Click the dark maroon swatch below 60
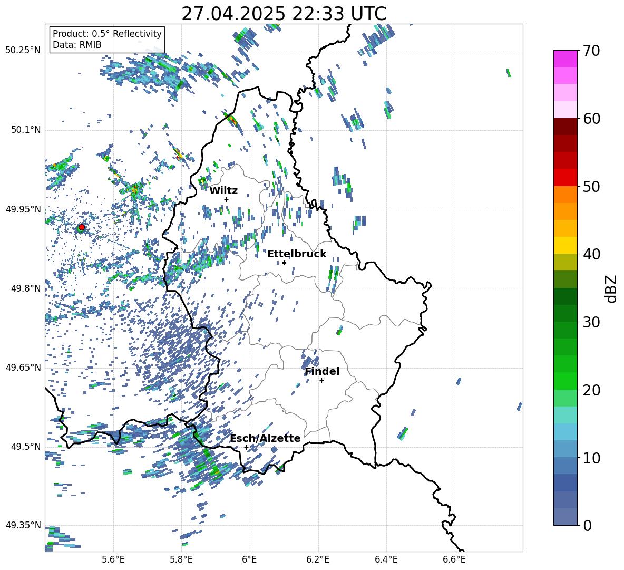The height and width of the screenshot is (570, 624). point(565,127)
